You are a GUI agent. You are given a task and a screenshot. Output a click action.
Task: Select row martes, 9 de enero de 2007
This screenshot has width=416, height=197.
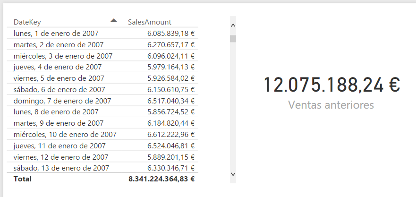(102, 123)
